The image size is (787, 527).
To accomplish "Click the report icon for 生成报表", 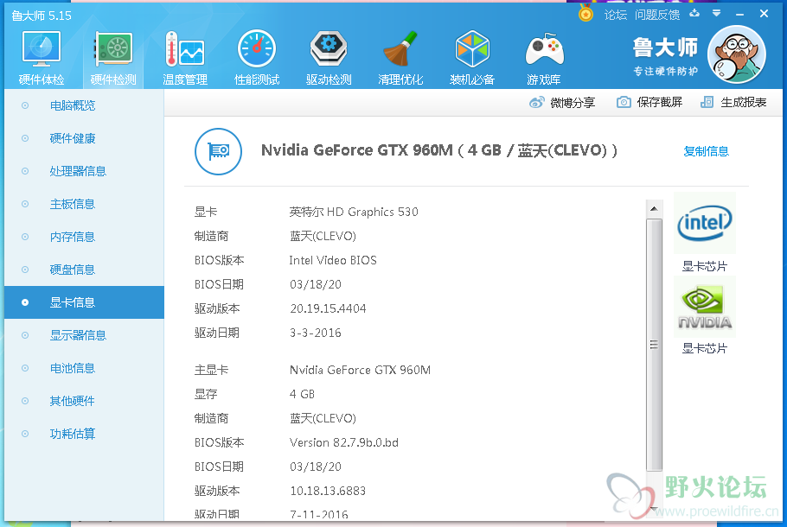I will click(x=707, y=102).
